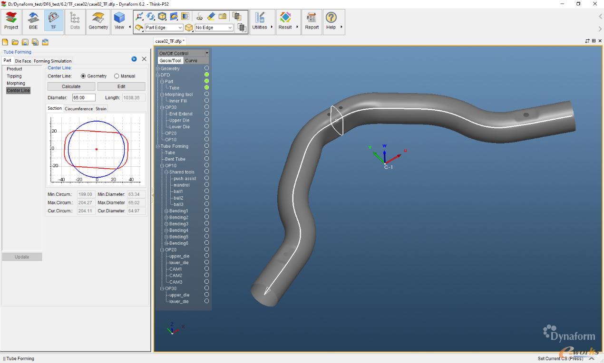Toggle visibility circle for End Extend

pyautogui.click(x=206, y=114)
